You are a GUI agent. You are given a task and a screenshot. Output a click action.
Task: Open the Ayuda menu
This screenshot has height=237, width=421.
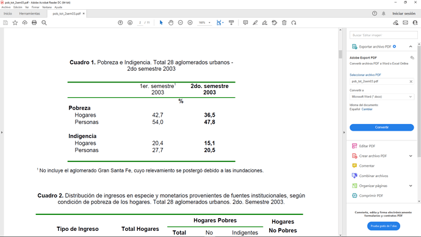click(x=58, y=7)
